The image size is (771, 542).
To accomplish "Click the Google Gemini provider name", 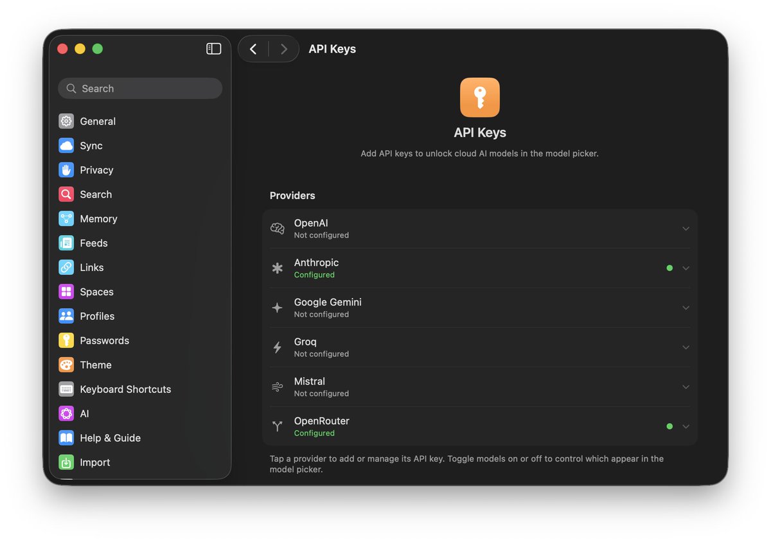I will pos(328,302).
